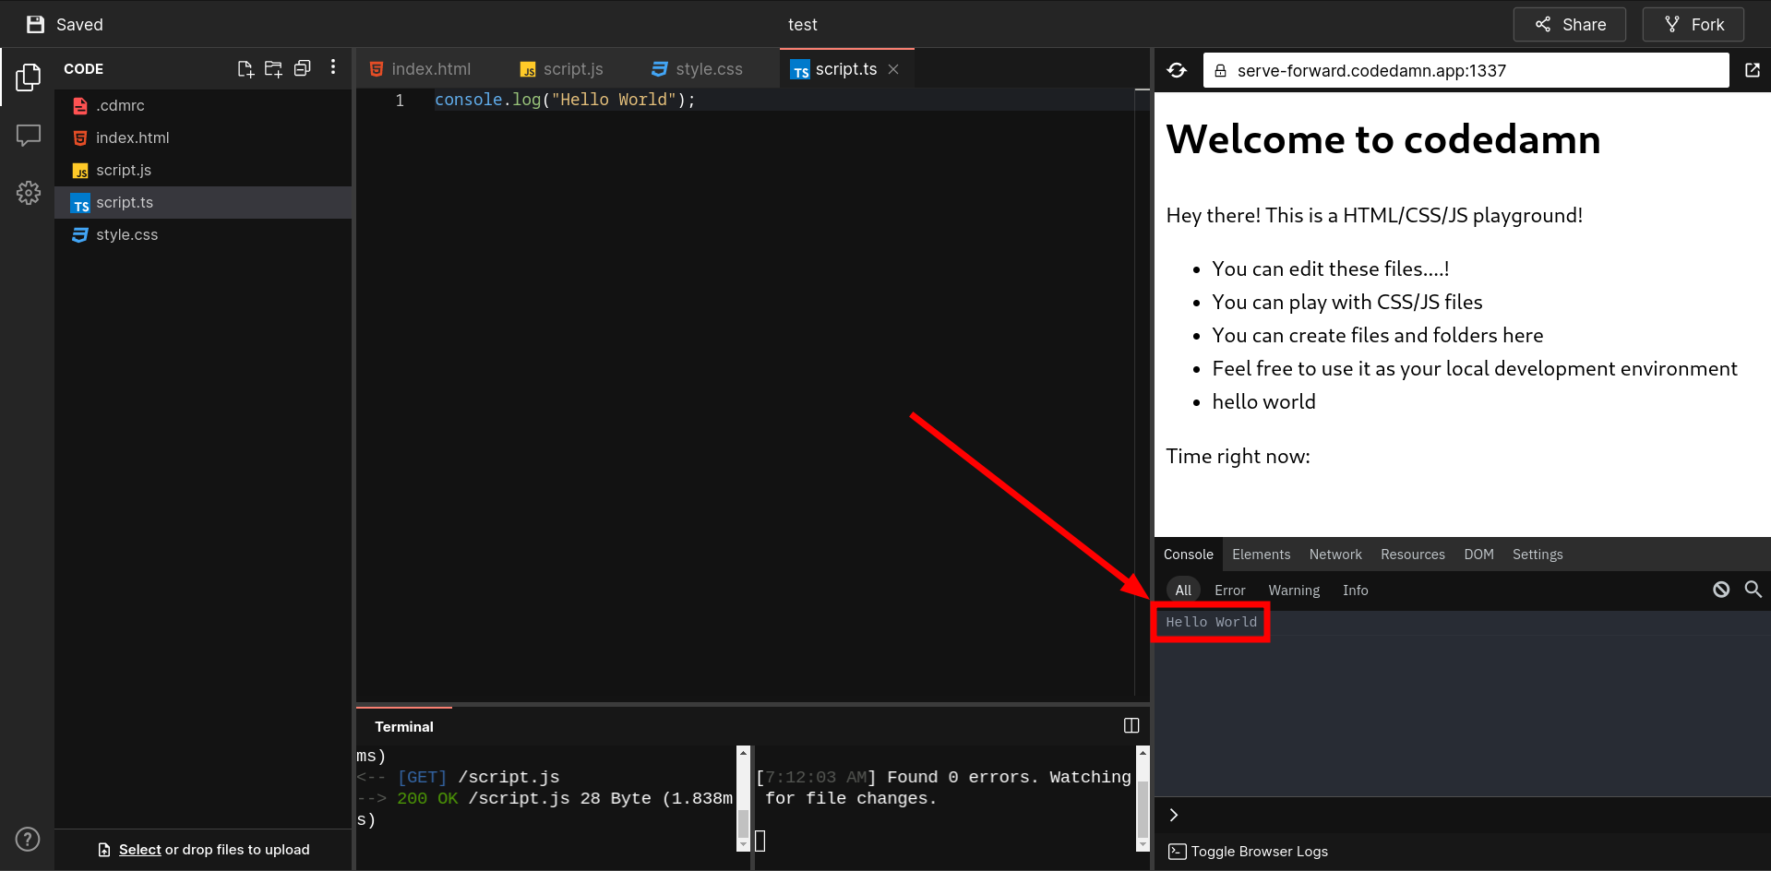The height and width of the screenshot is (871, 1771).
Task: Search within the console output
Action: (1753, 590)
